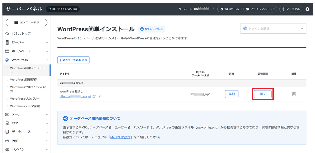The image size is (315, 153).
Task: Expand the サーバー sidebar section
Action: coord(26,42)
